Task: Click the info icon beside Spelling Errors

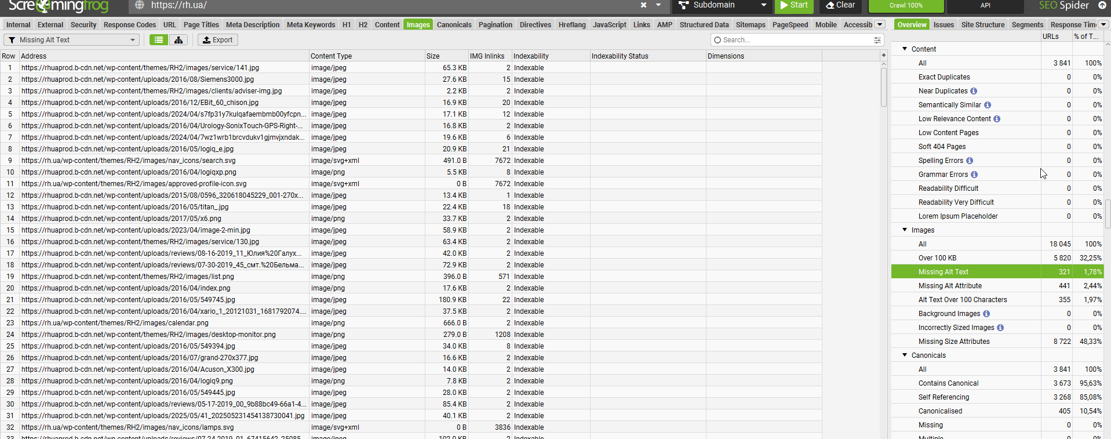Action: click(970, 161)
